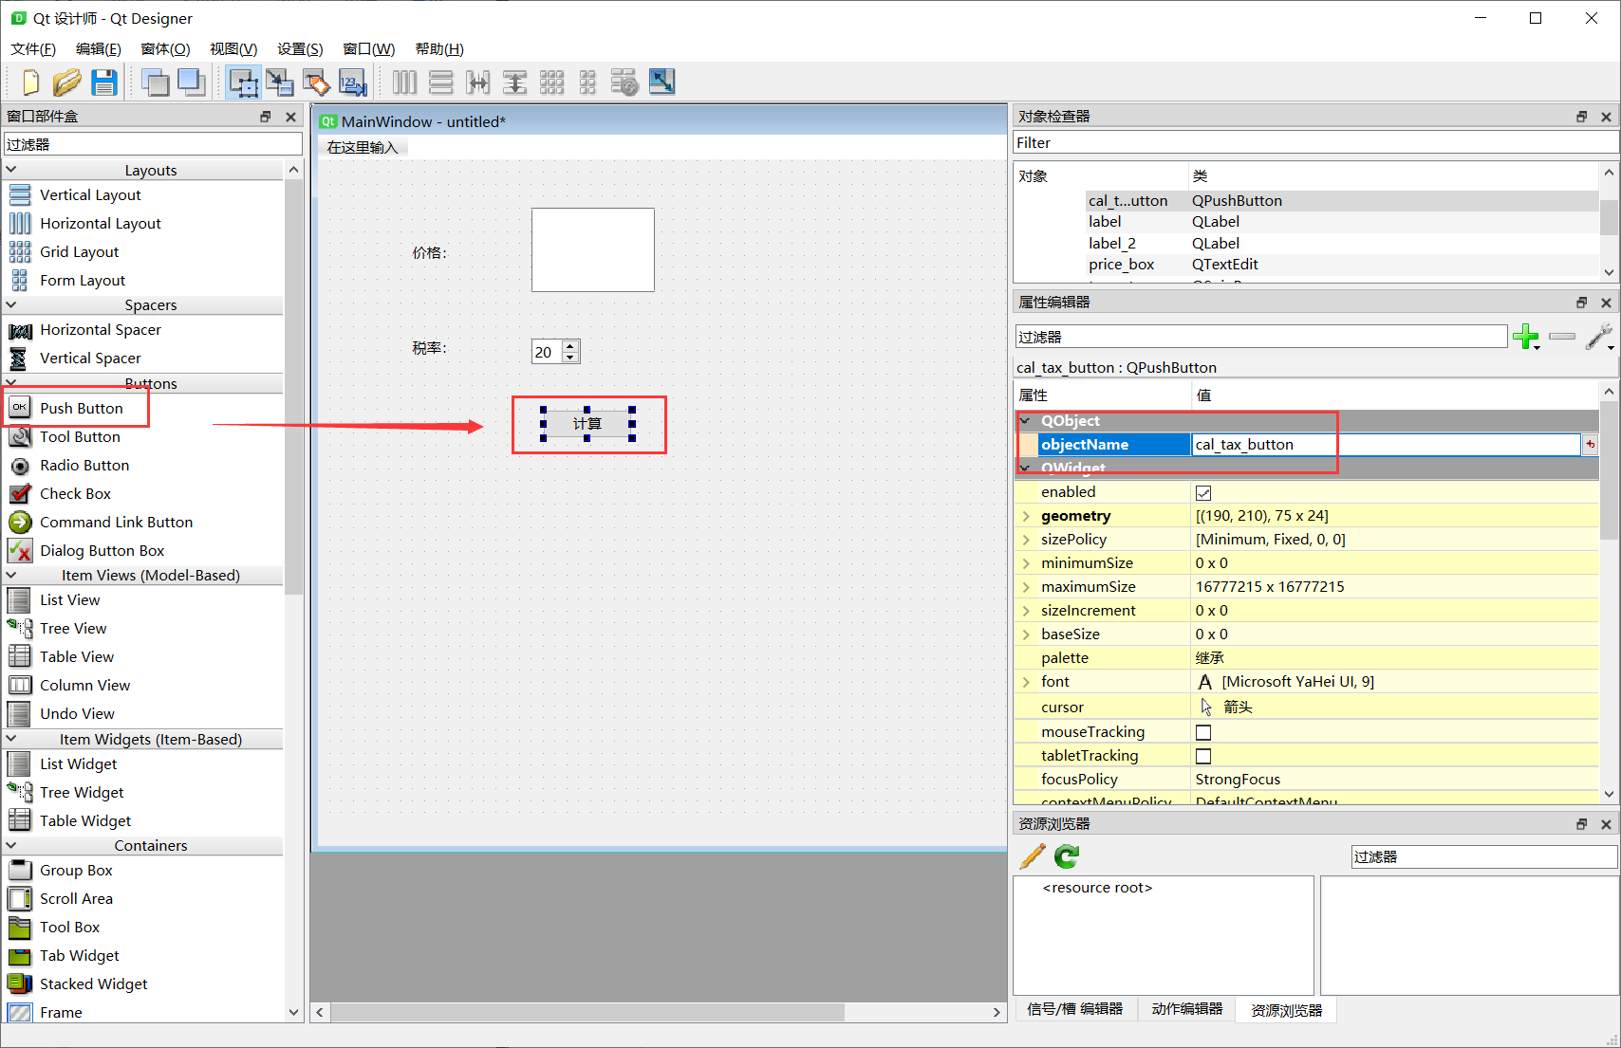Increase the tax rate spinbox value
The width and height of the screenshot is (1621, 1048).
point(569,345)
